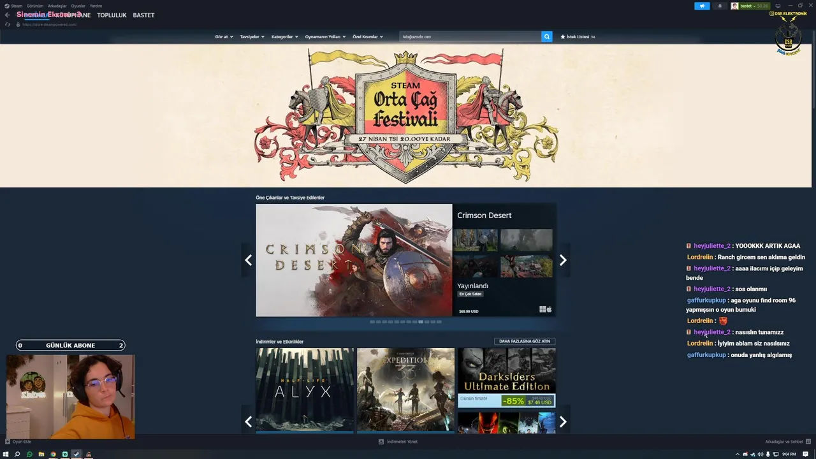Image resolution: width=816 pixels, height=459 pixels.
Task: Click the lock icon beside the URL
Action: click(x=18, y=24)
